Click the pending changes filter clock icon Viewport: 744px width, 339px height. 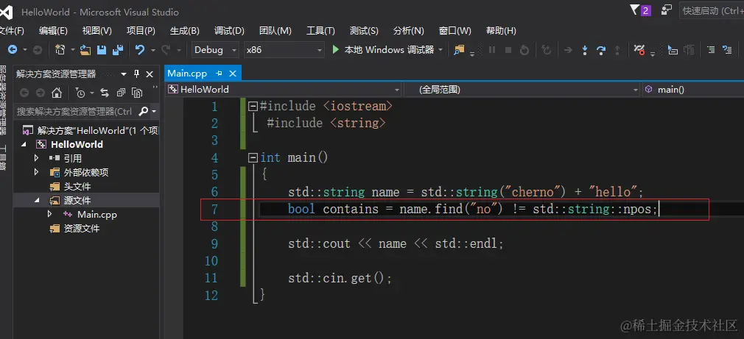coord(80,93)
